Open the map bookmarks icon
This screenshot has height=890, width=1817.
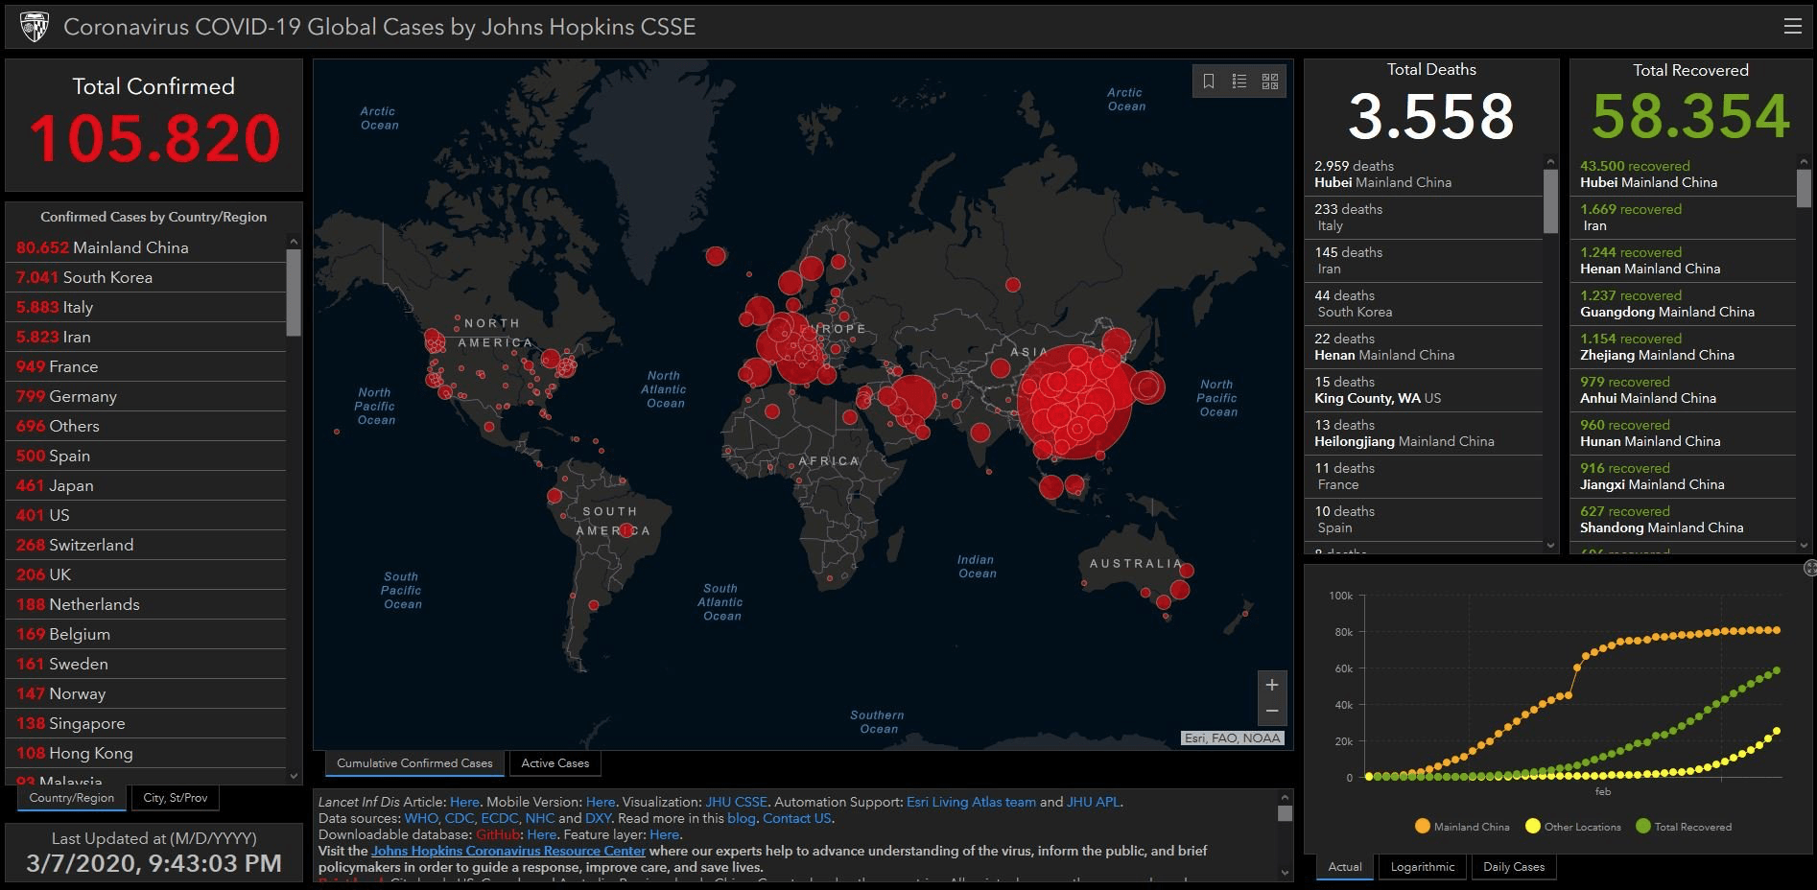1209,82
